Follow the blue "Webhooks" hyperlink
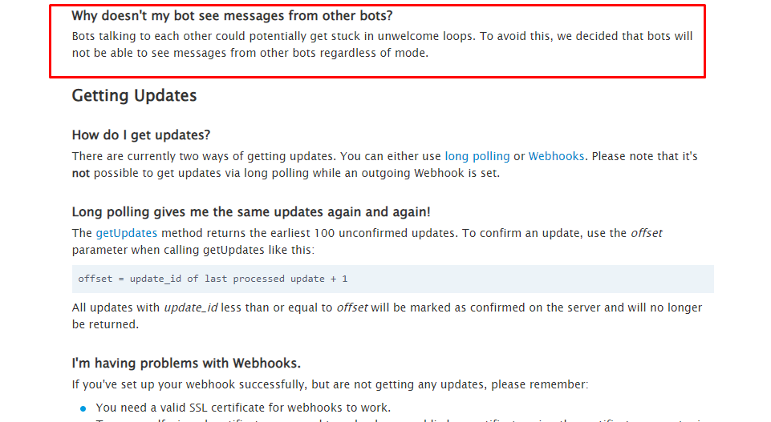771x422 pixels. tap(556, 156)
